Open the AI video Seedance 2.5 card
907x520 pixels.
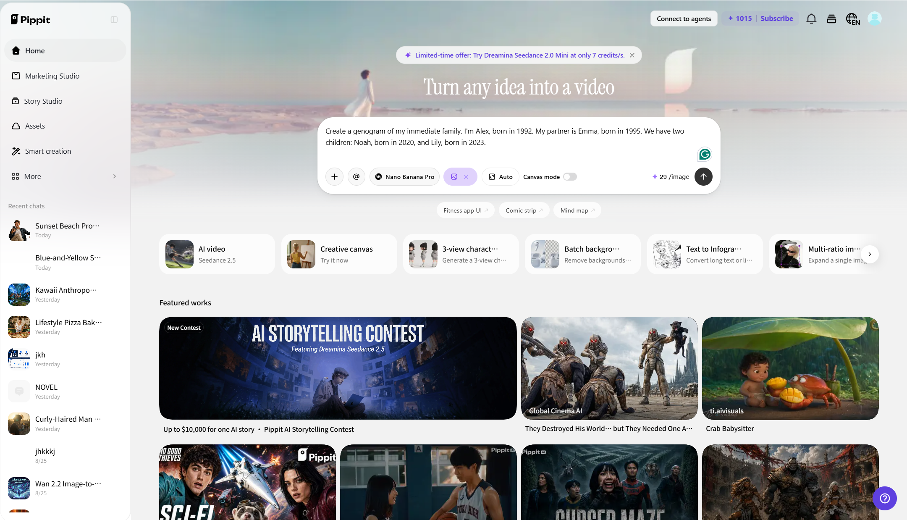click(x=217, y=254)
